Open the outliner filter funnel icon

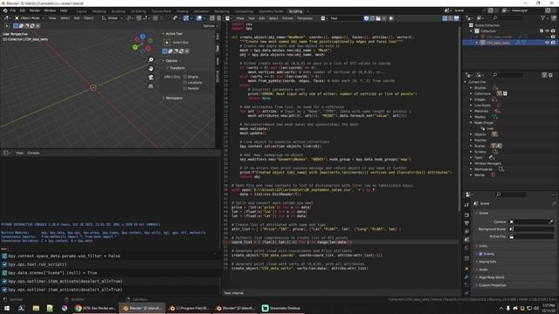543,17
